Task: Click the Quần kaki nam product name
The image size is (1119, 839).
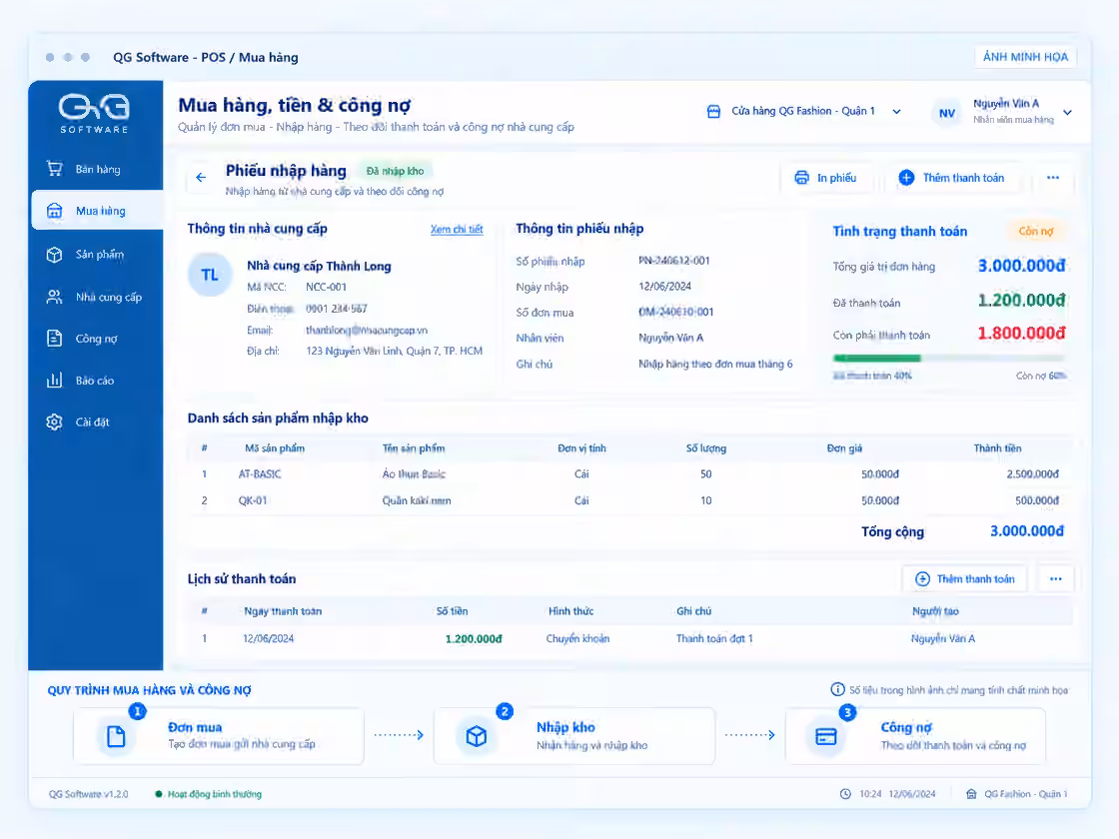Action: point(416,500)
